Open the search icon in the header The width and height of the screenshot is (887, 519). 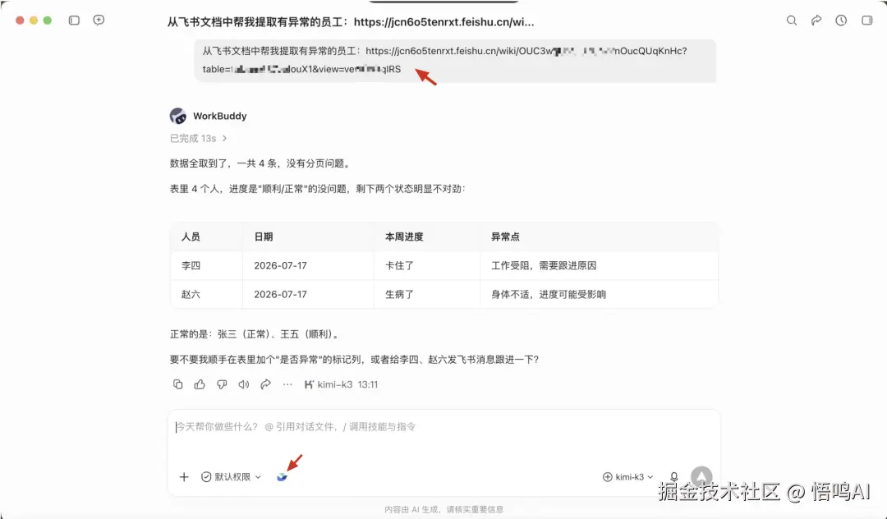[792, 21]
